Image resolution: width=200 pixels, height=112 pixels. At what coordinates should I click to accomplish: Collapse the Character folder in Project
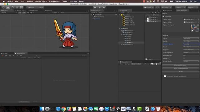122,35
